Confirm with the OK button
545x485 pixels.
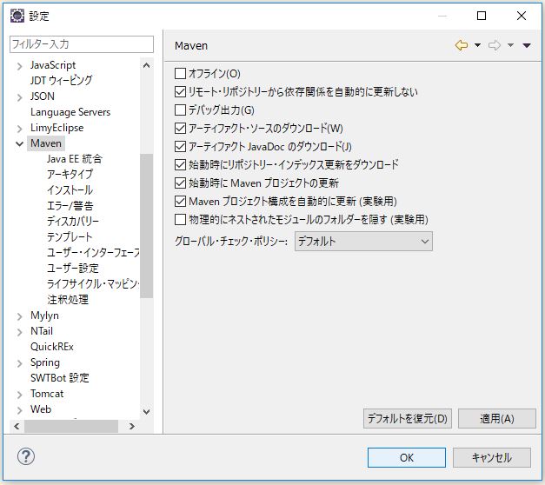(407, 457)
